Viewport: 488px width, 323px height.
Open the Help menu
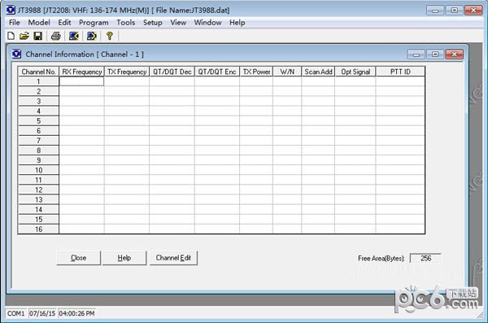tap(237, 23)
